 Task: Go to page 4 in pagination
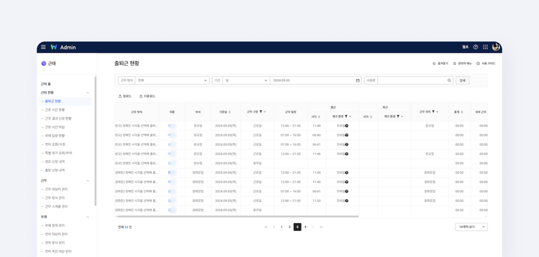tap(305, 227)
